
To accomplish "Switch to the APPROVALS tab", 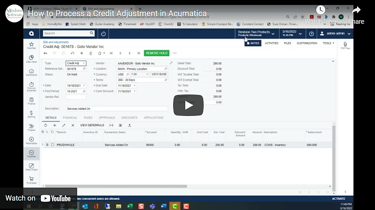I will (107, 118).
